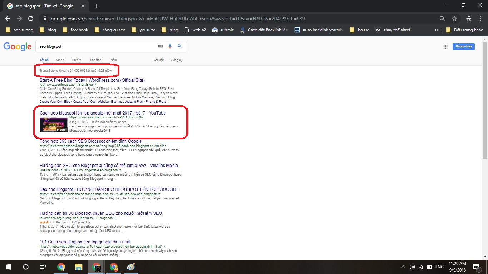Open Tổng hợp 365 cách SEO Blogspot result
This screenshot has height=274, width=488.
pyautogui.click(x=91, y=141)
